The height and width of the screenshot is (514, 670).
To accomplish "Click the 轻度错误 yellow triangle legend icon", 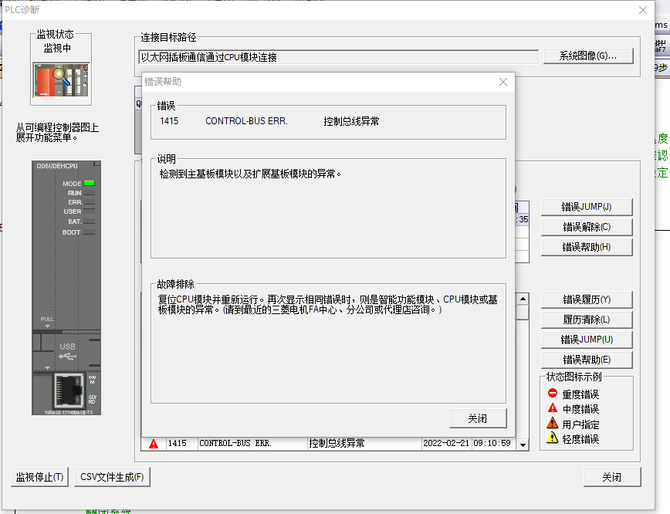I will pyautogui.click(x=552, y=438).
